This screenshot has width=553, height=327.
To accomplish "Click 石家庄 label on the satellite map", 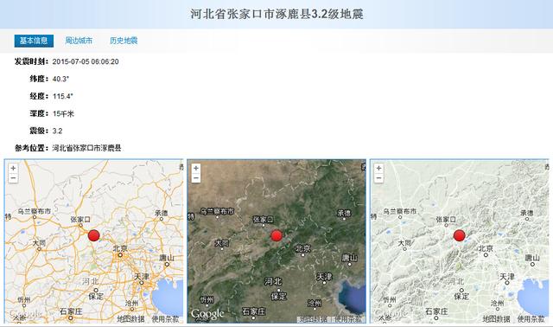I will [253, 311].
